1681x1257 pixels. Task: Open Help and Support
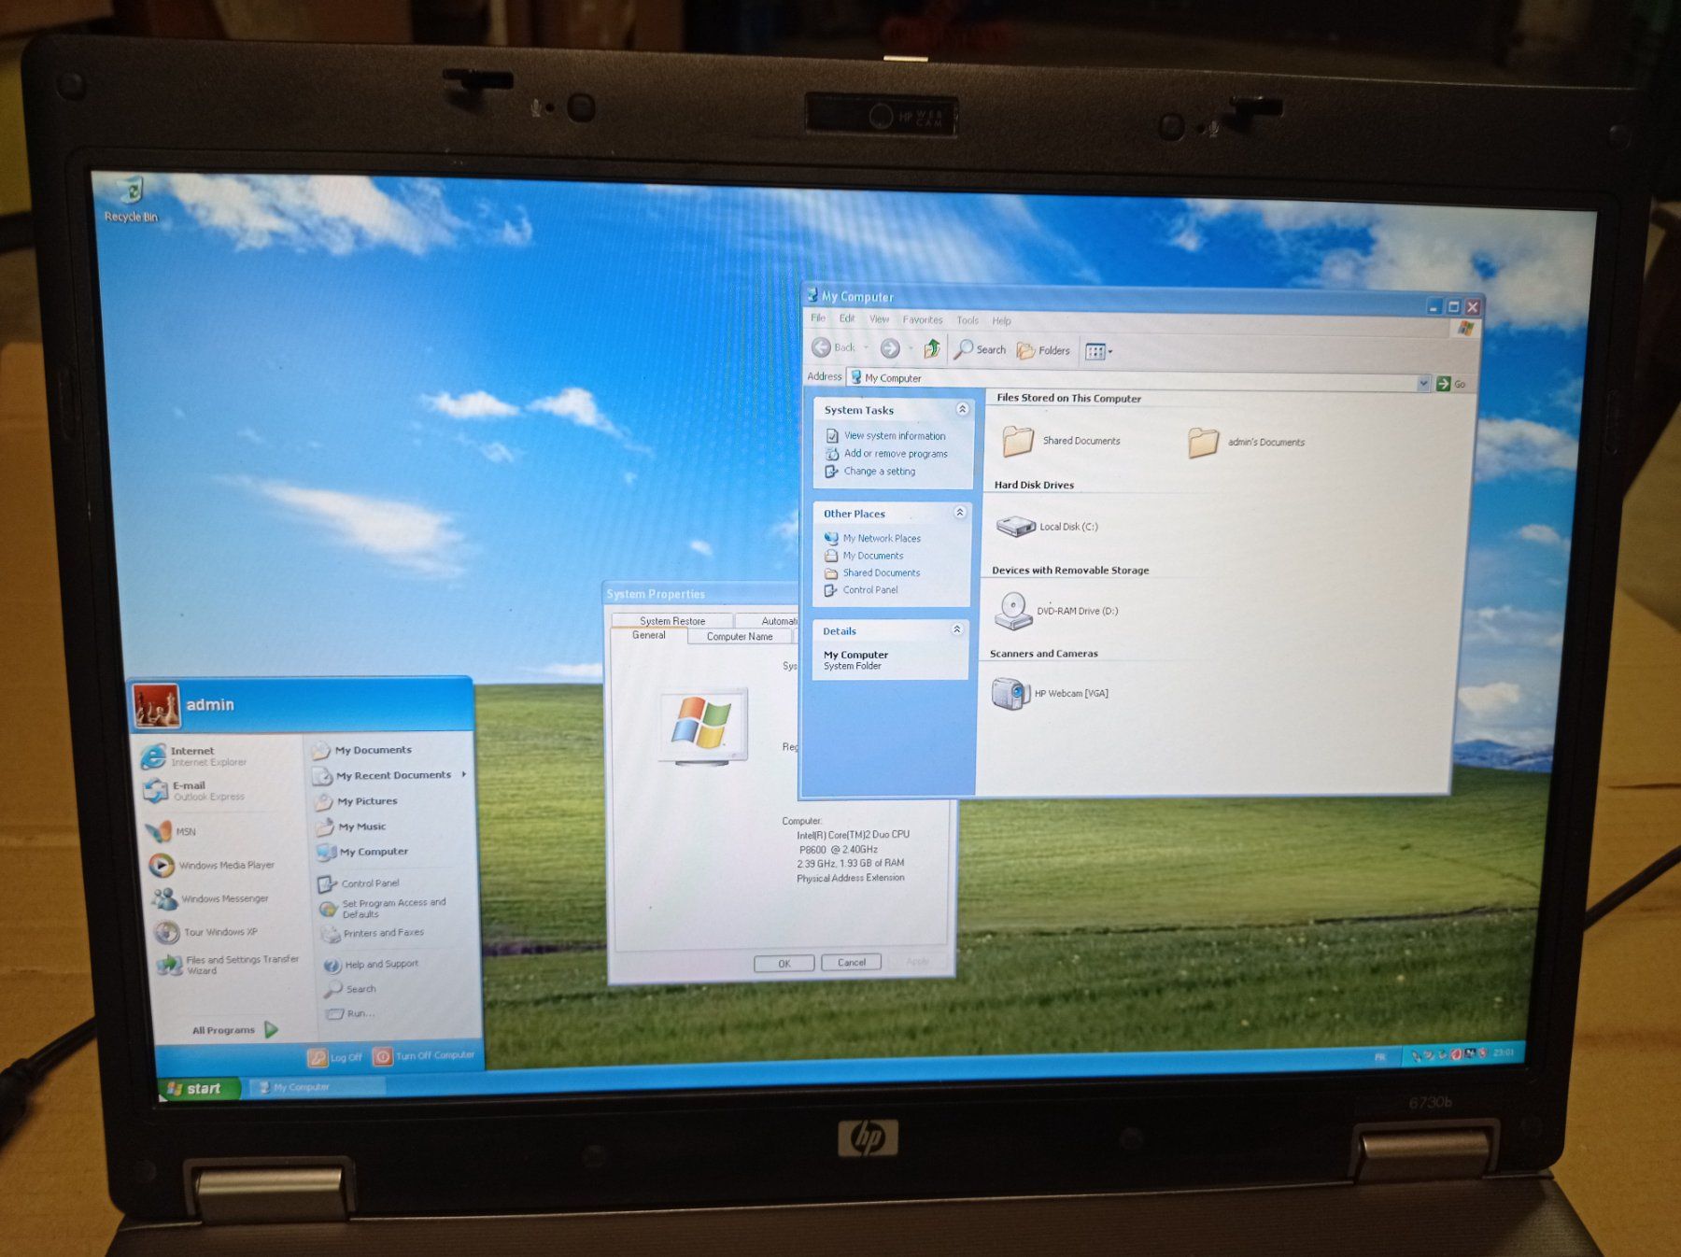point(371,964)
